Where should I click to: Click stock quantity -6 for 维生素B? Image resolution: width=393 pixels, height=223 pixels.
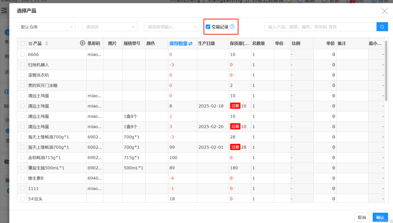click(171, 178)
